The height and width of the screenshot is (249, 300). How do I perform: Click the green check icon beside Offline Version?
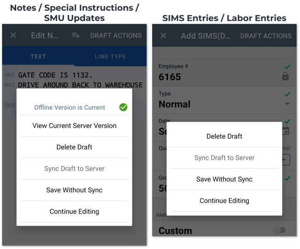pos(123,107)
